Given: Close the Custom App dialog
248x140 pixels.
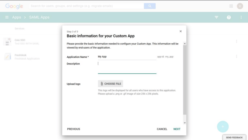Looking at the screenshot, I should 181,31.
